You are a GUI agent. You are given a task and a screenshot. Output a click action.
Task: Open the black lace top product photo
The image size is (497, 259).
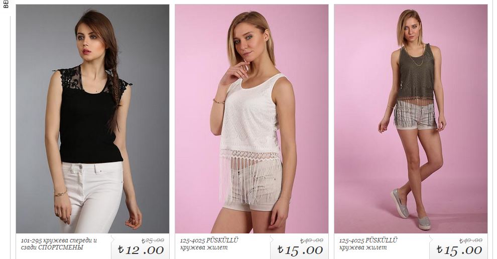(x=92, y=119)
